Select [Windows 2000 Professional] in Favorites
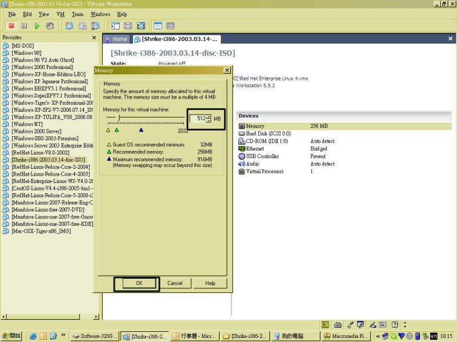457x342 pixels. coord(42,67)
